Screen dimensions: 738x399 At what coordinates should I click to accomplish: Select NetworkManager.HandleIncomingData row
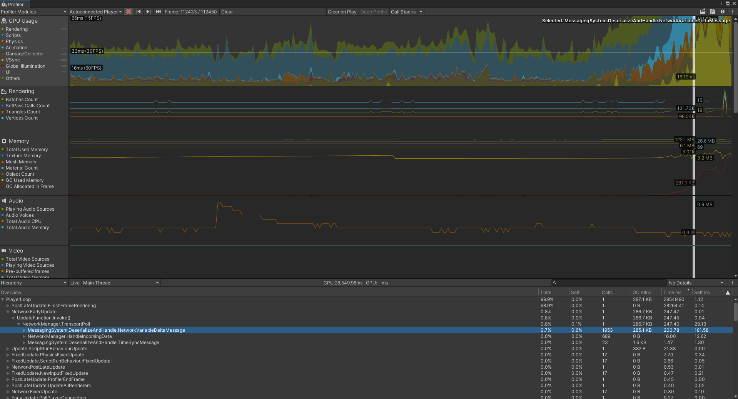coord(366,336)
